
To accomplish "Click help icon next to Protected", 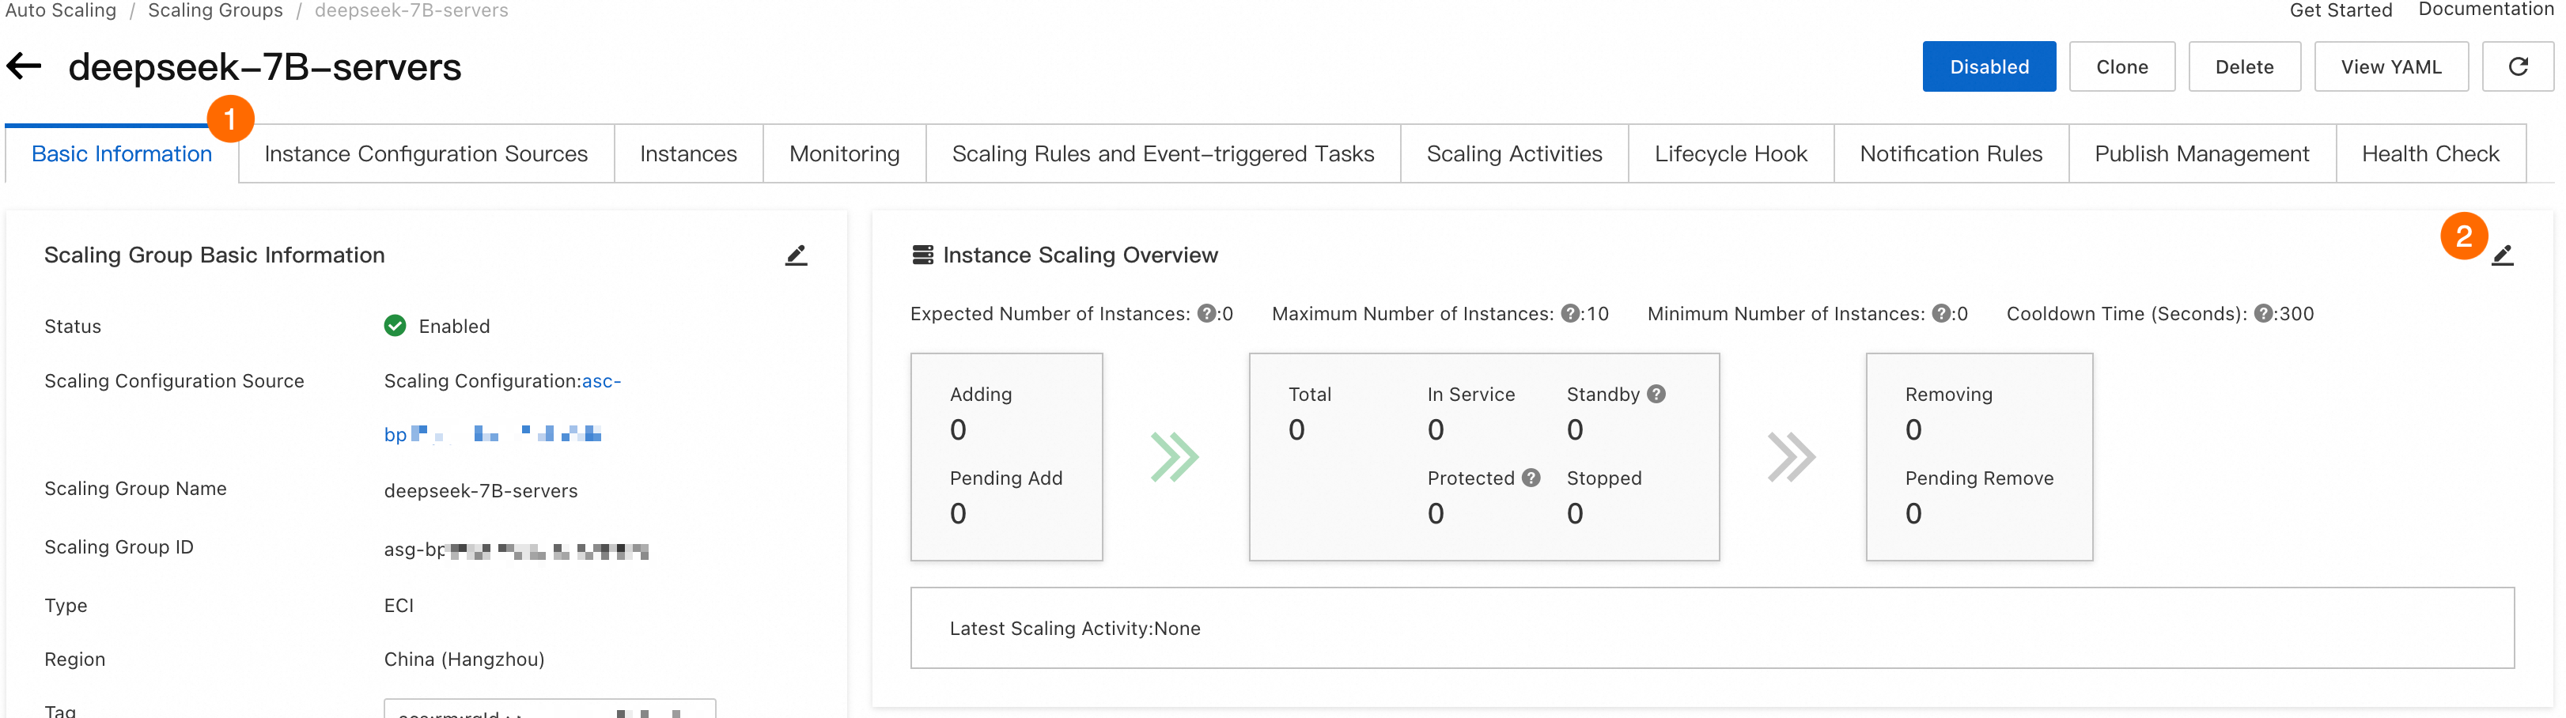I will click(1531, 478).
